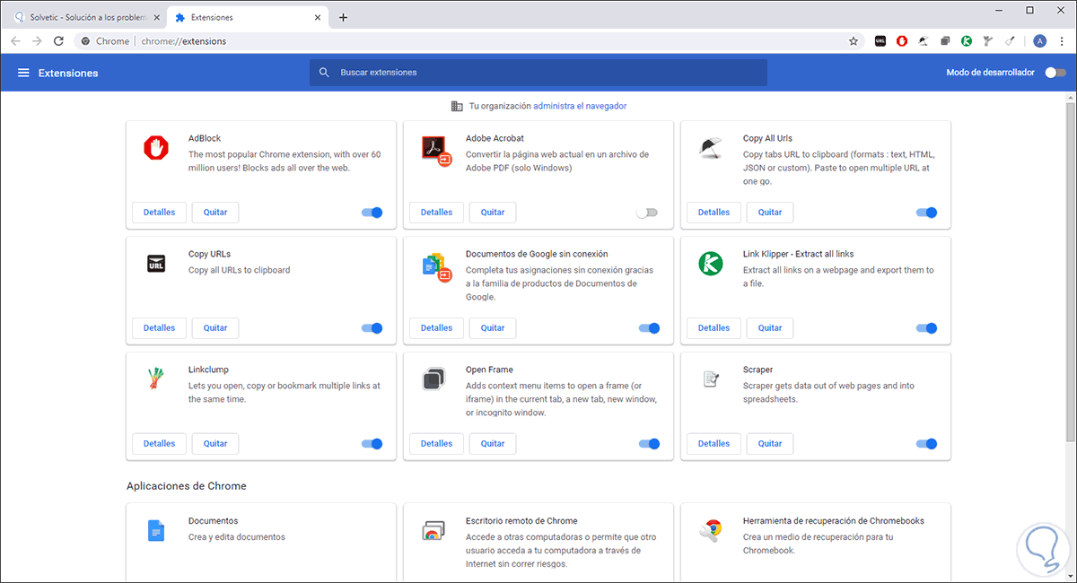The image size is (1077, 583).
Task: Open a new browser tab
Action: pos(343,17)
